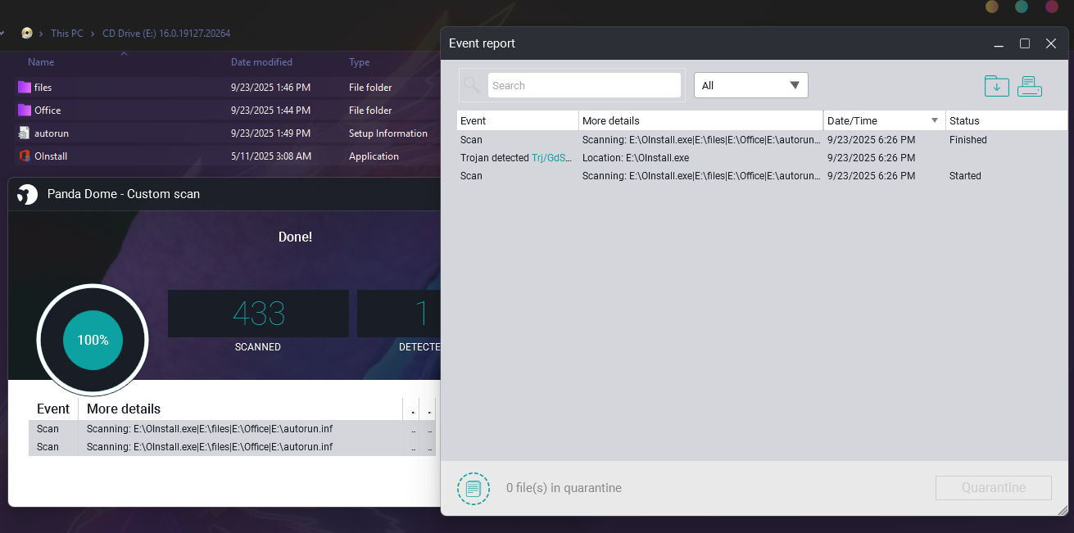Click the OInstall application icon
Viewport: 1074px width, 533px height.
tap(24, 156)
